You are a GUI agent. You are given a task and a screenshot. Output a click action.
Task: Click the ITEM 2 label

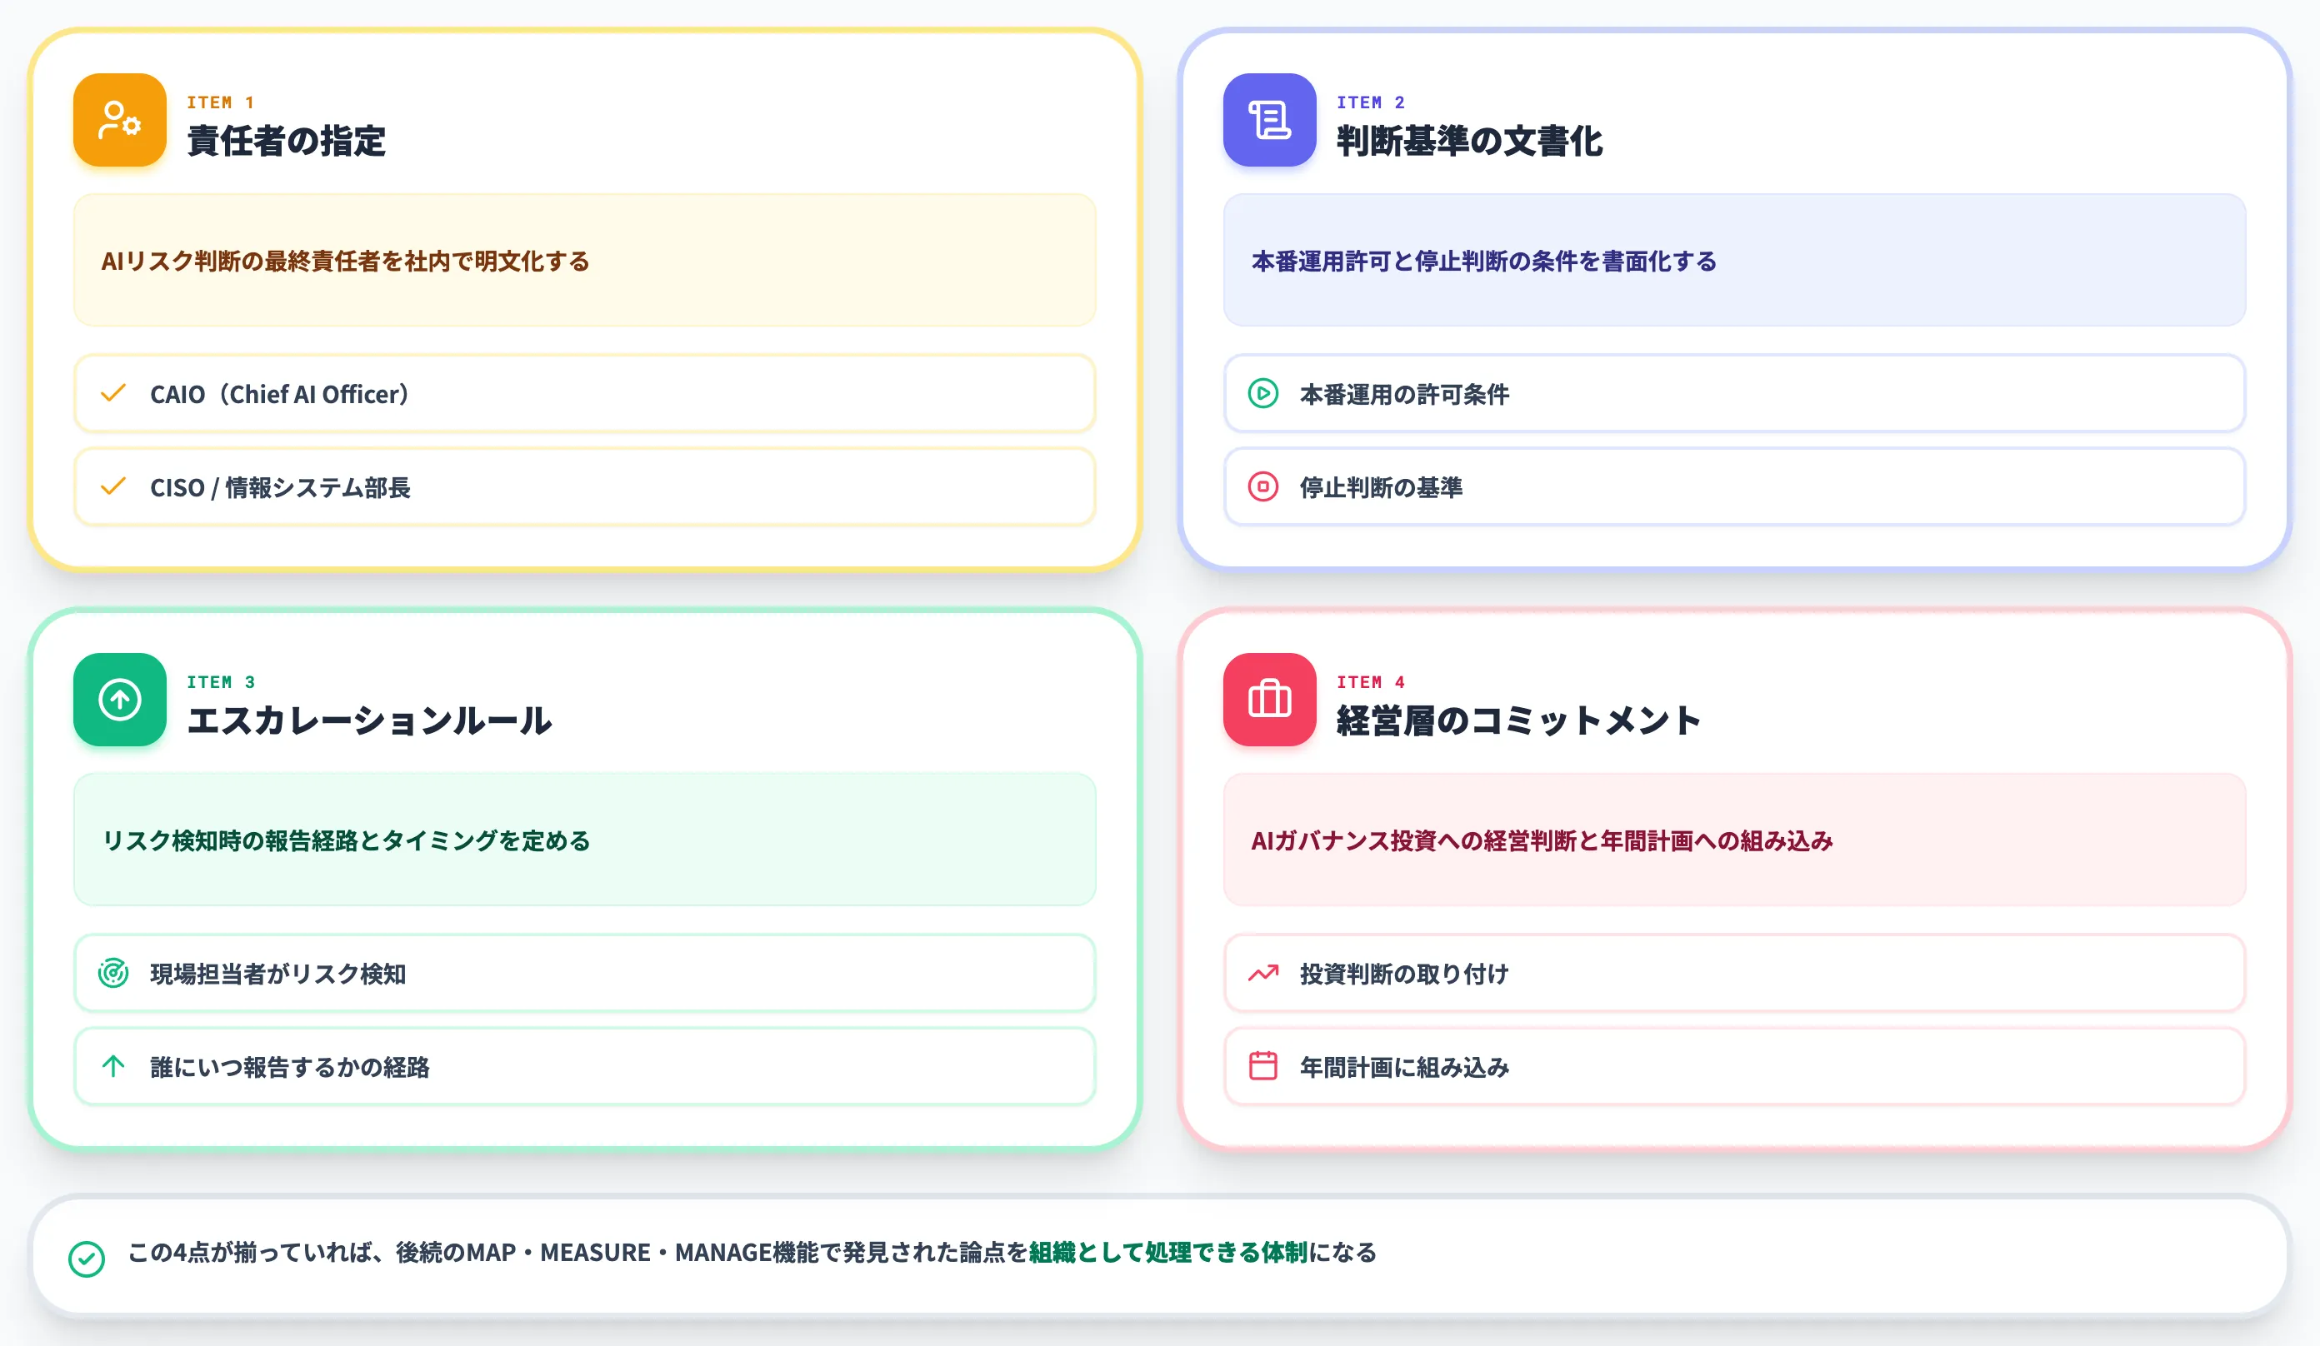[x=1370, y=102]
